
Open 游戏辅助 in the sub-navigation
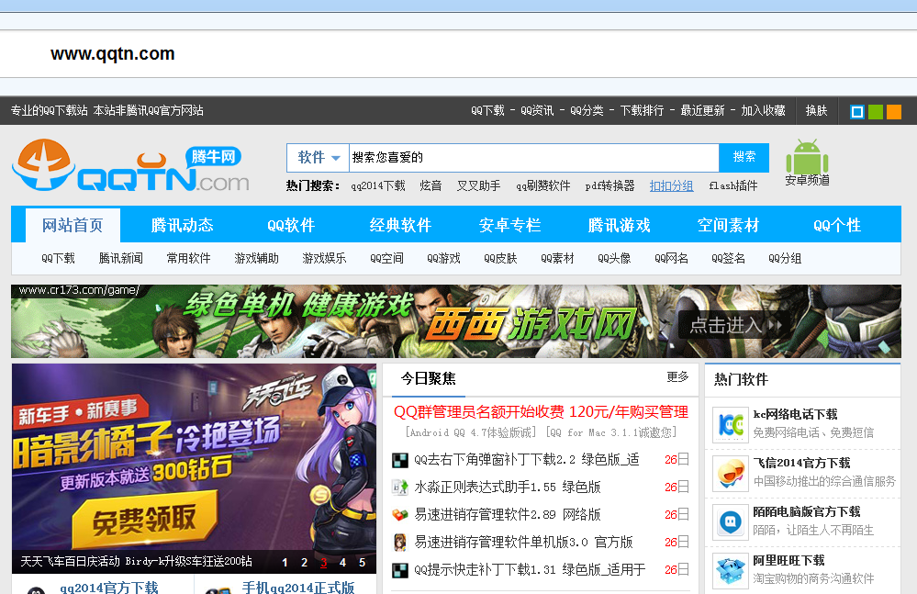point(256,258)
